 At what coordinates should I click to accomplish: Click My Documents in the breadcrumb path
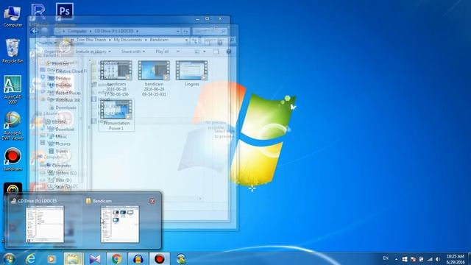coord(127,40)
